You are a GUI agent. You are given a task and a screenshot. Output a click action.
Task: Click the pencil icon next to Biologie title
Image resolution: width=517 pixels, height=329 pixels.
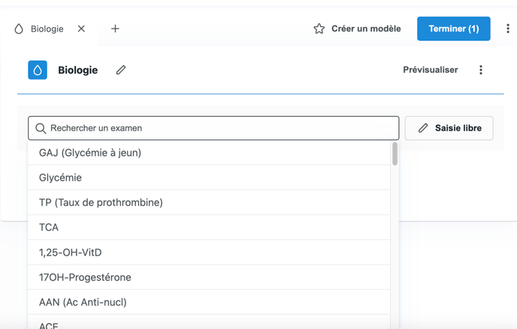pos(121,70)
